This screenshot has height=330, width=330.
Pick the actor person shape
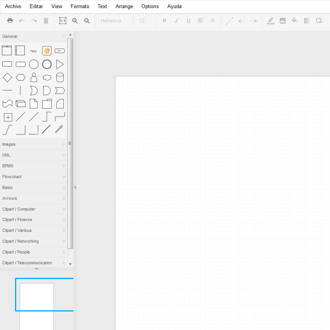(x=34, y=77)
